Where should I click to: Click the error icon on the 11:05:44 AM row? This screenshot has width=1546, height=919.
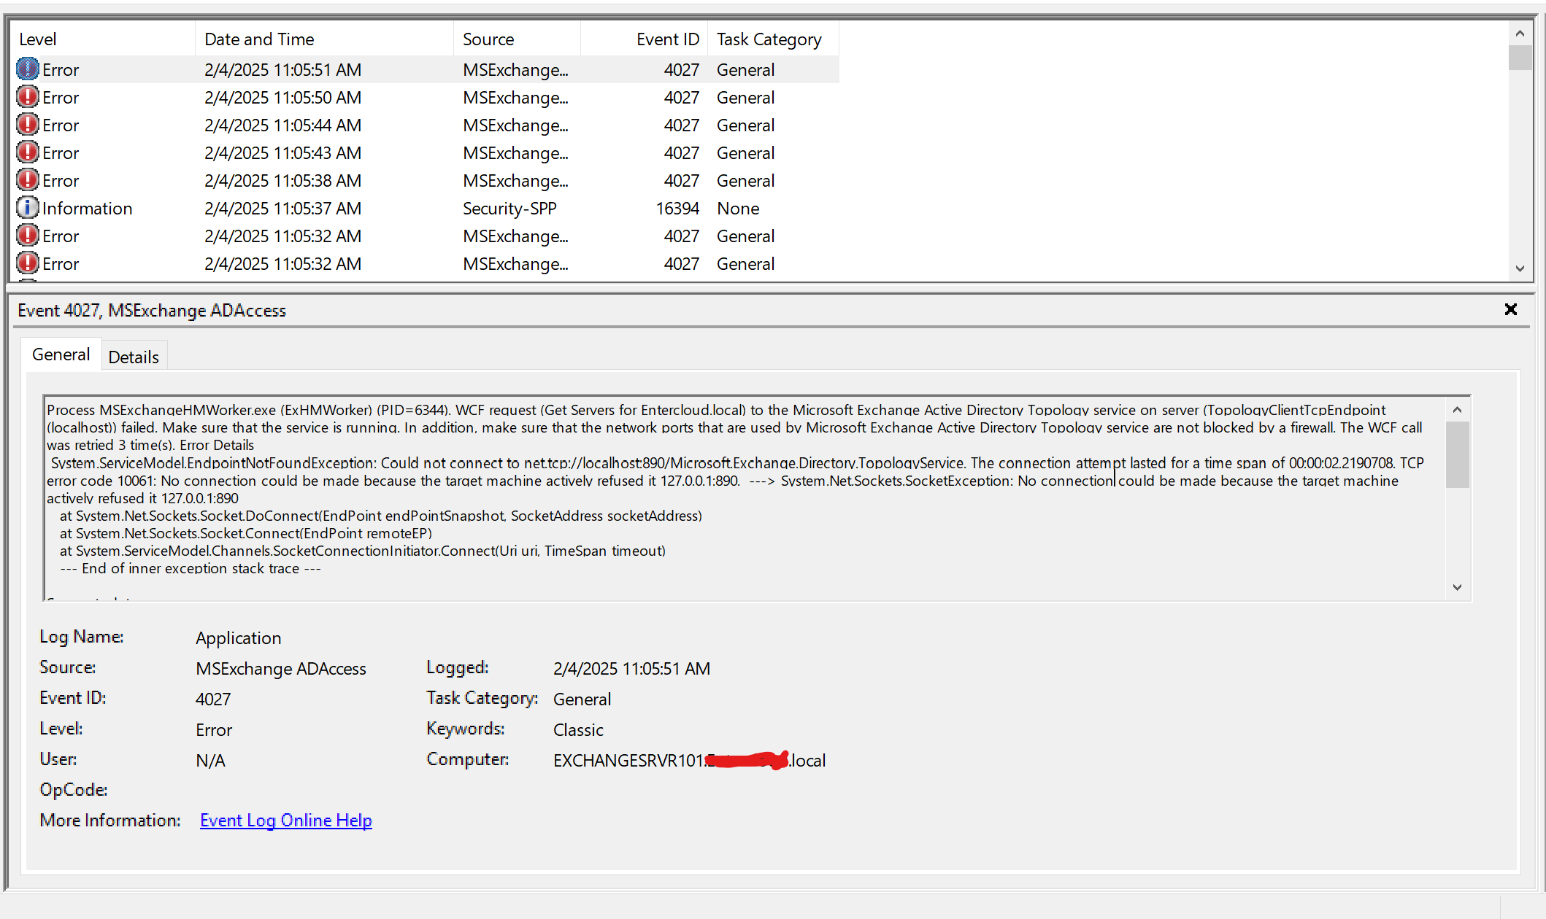coord(27,125)
